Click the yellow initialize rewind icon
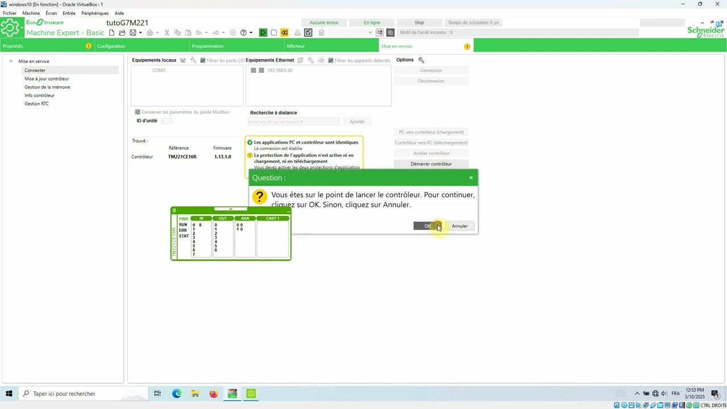727x409 pixels. pos(285,33)
